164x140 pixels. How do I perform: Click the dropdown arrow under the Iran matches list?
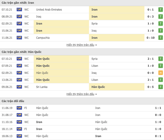[96, 45]
